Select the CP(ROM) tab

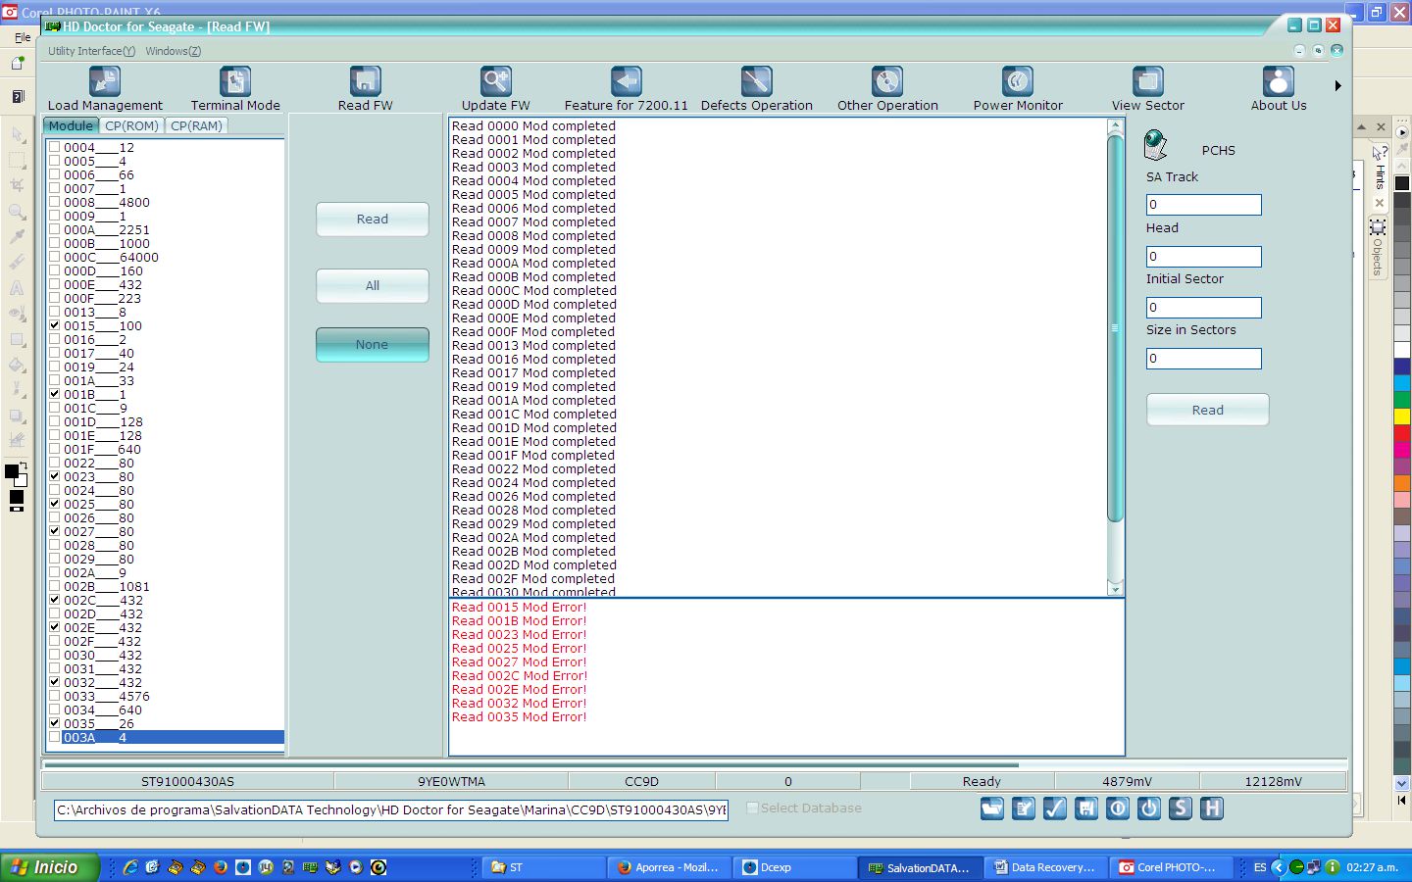(131, 125)
